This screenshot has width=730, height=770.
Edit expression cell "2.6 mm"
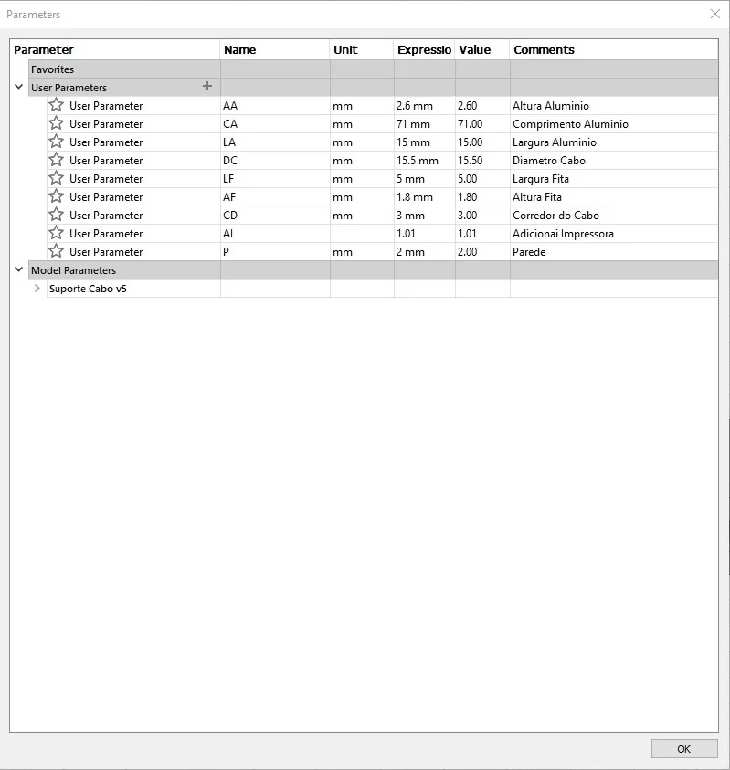pos(425,106)
